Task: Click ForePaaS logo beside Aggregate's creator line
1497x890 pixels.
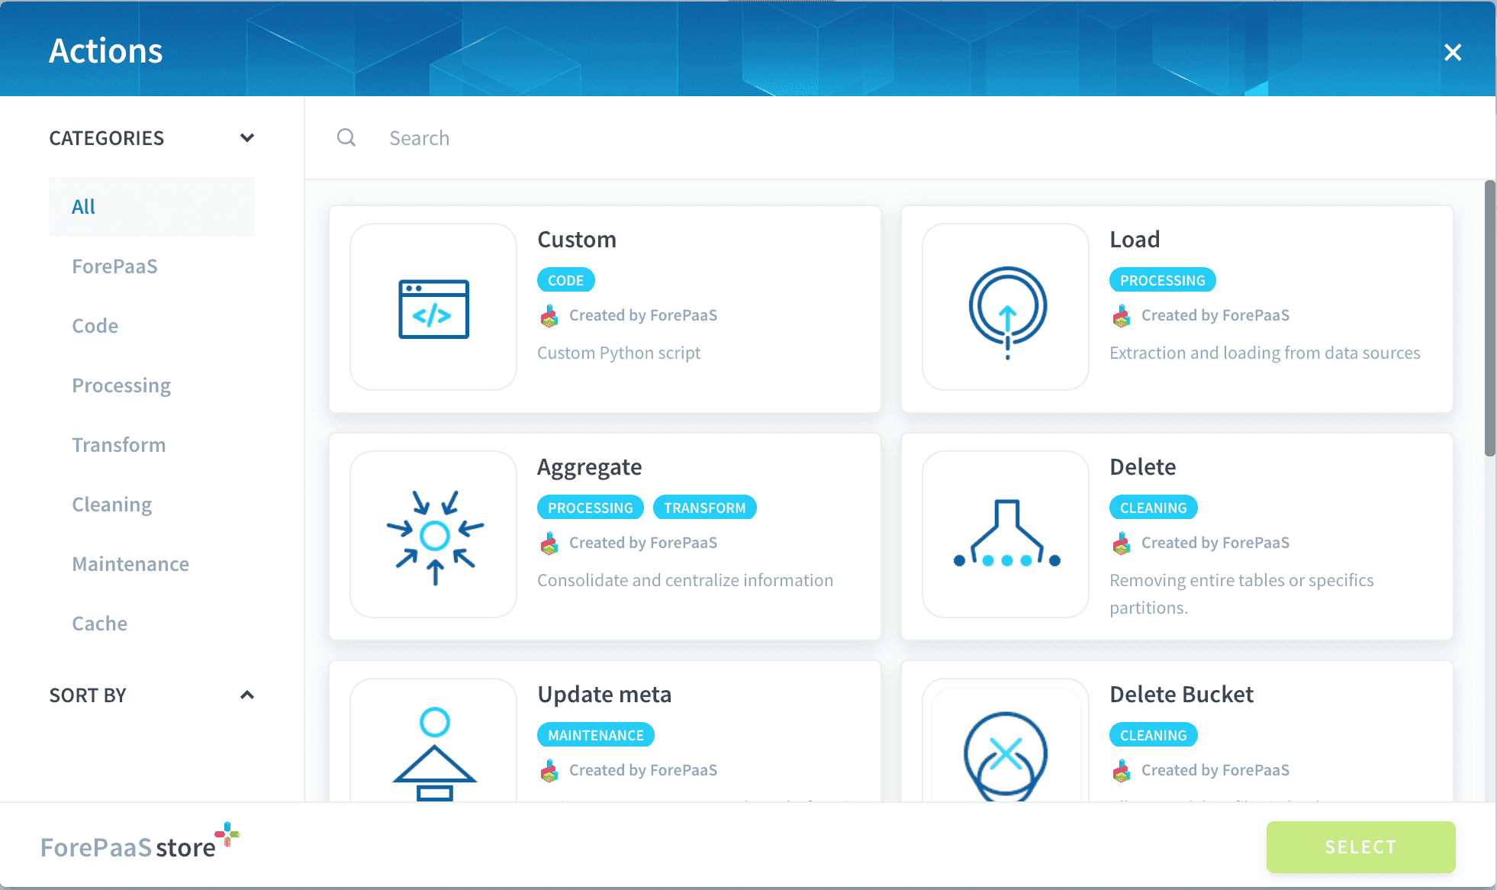Action: click(549, 543)
